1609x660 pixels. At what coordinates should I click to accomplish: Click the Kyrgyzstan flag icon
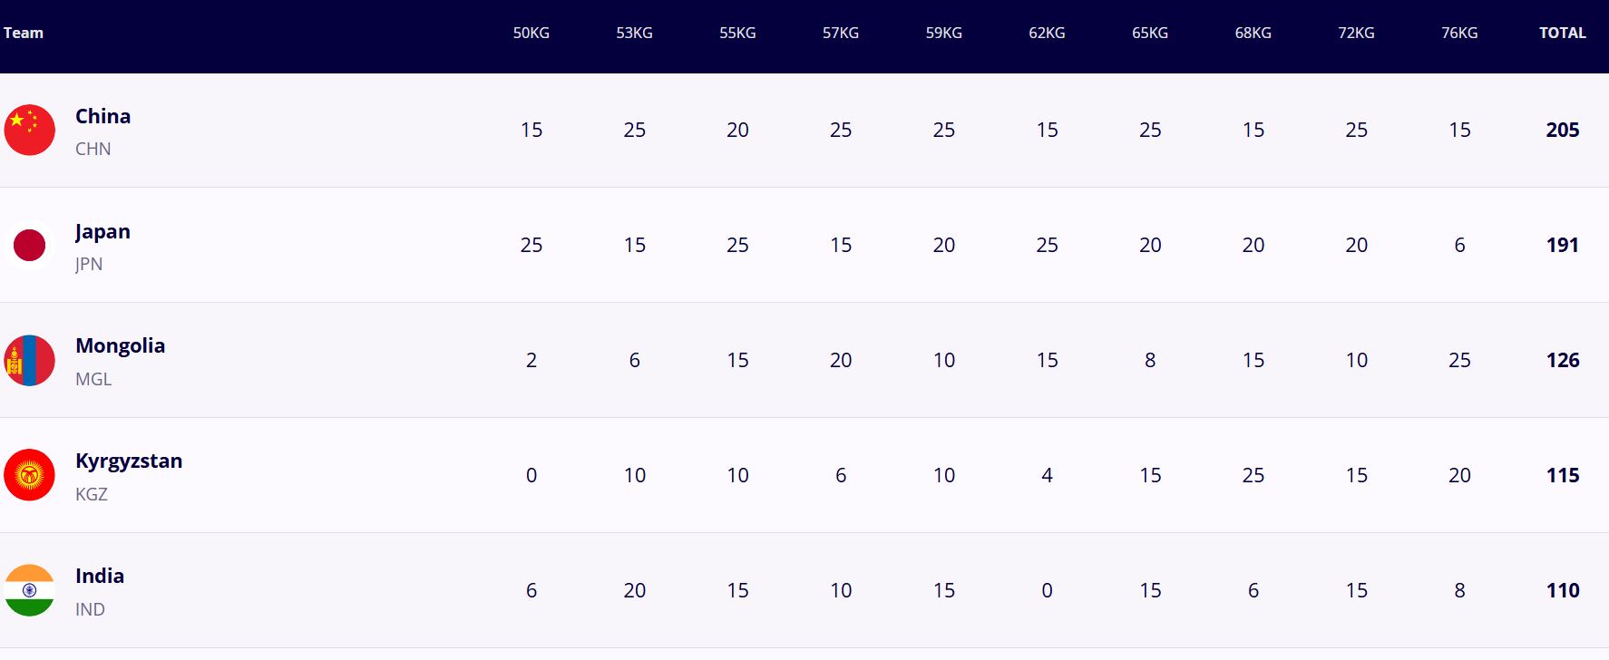click(30, 475)
